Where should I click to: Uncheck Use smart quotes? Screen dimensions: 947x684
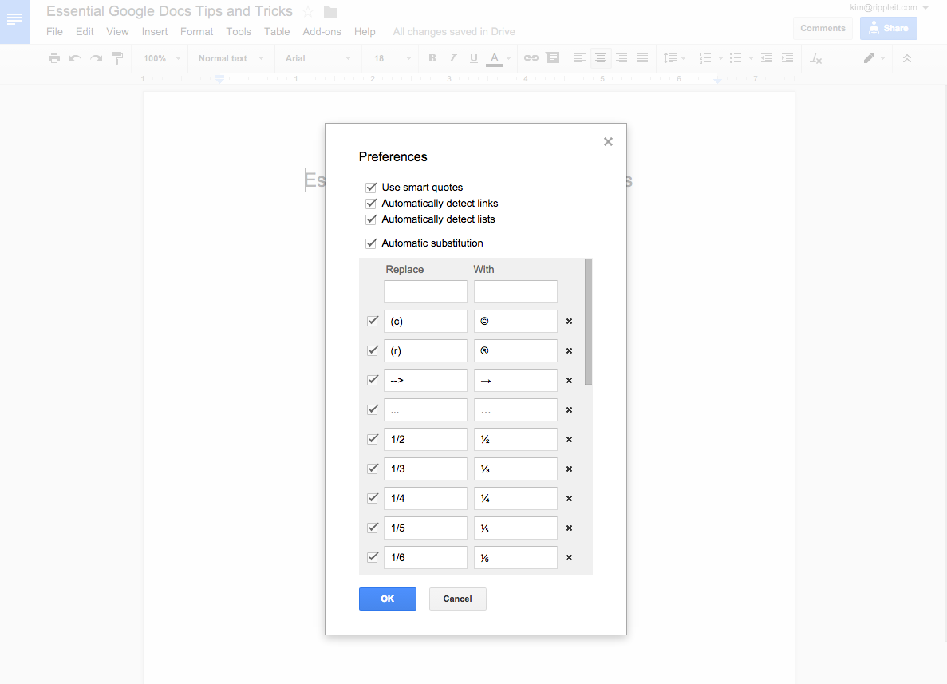371,188
